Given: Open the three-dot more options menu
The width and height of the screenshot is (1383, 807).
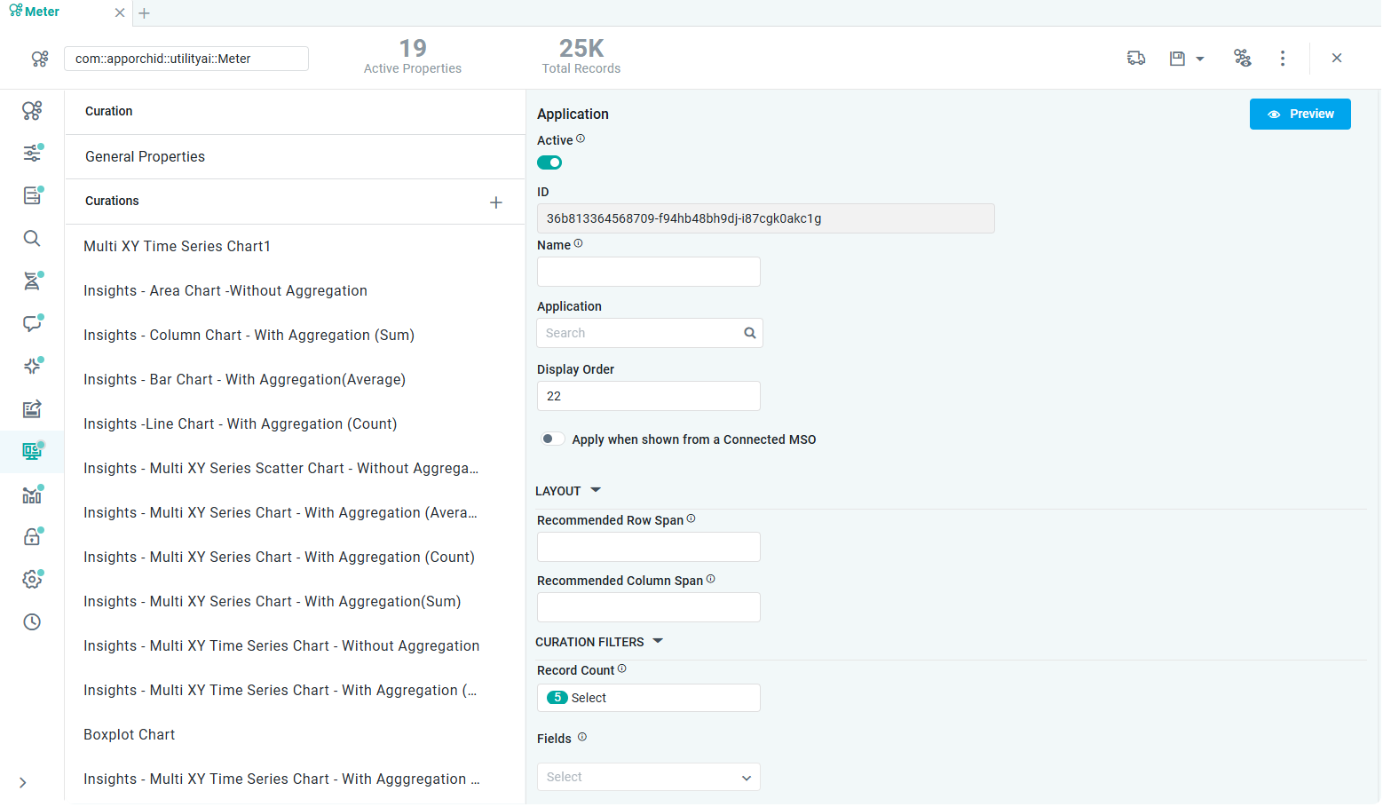Looking at the screenshot, I should [1282, 59].
